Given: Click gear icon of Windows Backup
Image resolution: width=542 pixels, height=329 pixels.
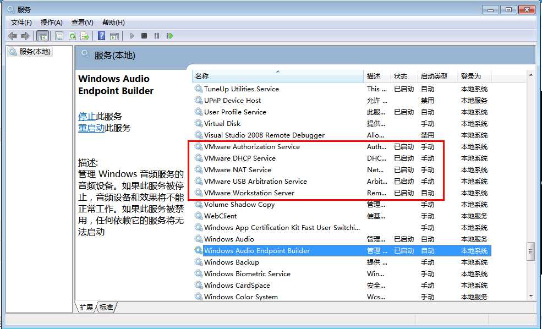Looking at the screenshot, I should 199,262.
